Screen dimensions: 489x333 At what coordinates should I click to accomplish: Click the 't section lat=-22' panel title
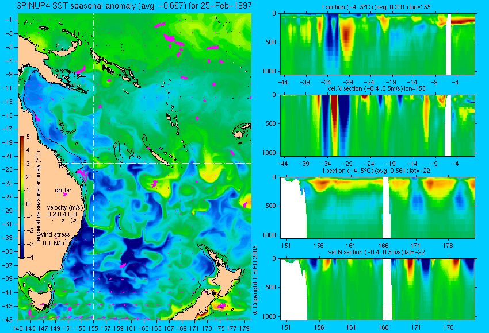tap(376, 171)
